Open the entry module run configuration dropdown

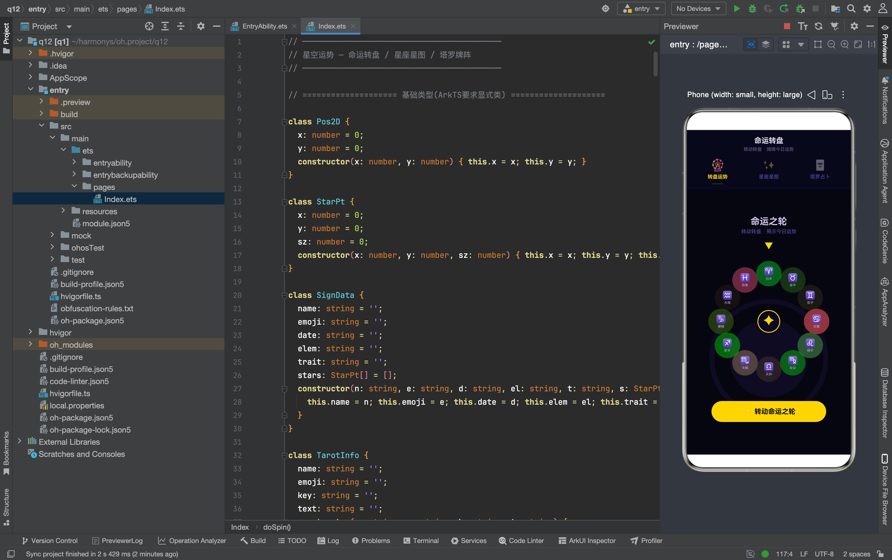(641, 8)
